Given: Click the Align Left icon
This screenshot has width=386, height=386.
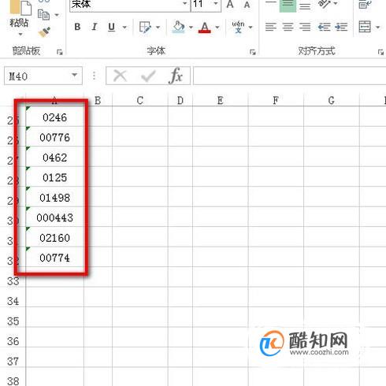Looking at the screenshot, I should pos(271,27).
